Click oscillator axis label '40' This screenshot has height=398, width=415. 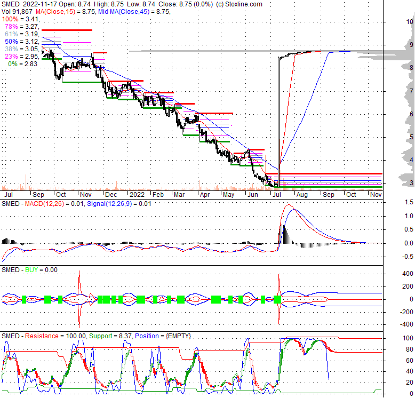tap(410, 371)
